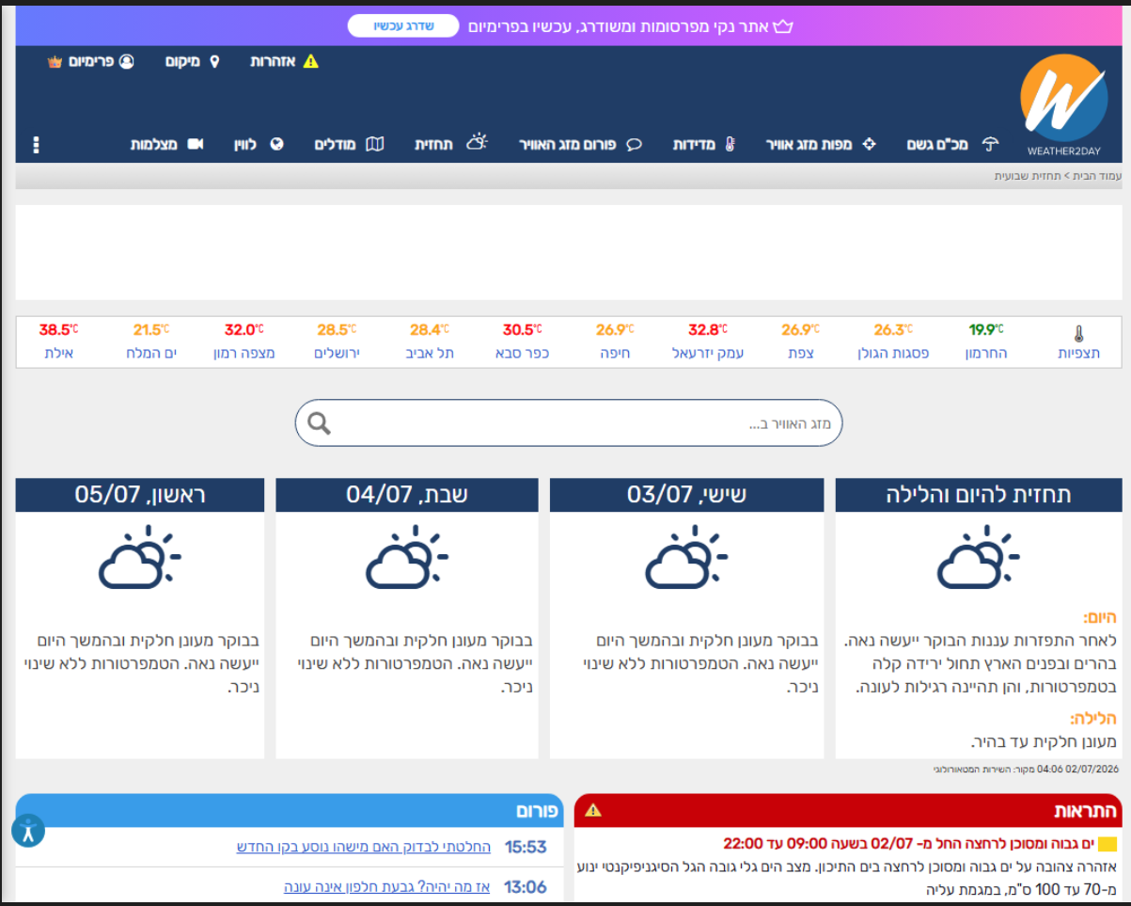
Task: Select the עמק יזרעאל 32.8° station
Action: (707, 342)
